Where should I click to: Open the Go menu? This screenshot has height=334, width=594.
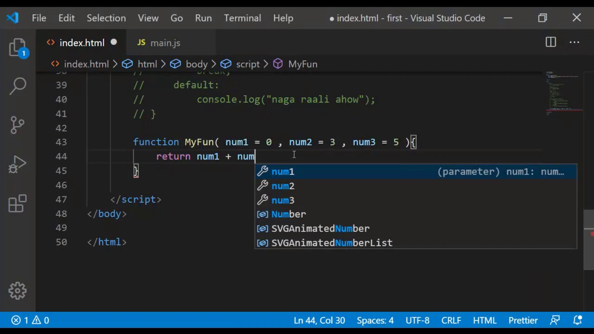pyautogui.click(x=177, y=18)
